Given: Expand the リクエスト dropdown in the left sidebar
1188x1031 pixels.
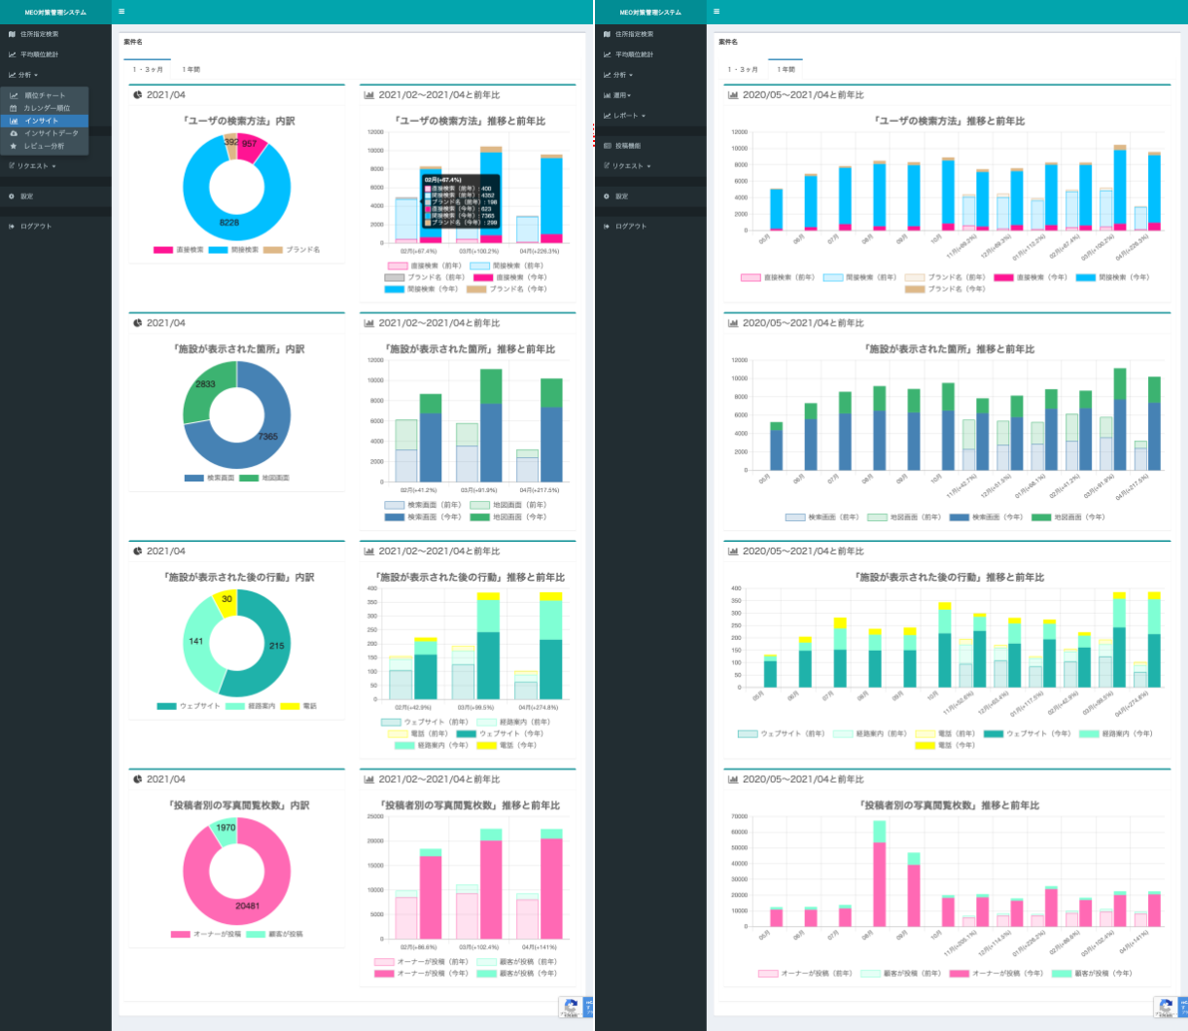Looking at the screenshot, I should point(32,166).
